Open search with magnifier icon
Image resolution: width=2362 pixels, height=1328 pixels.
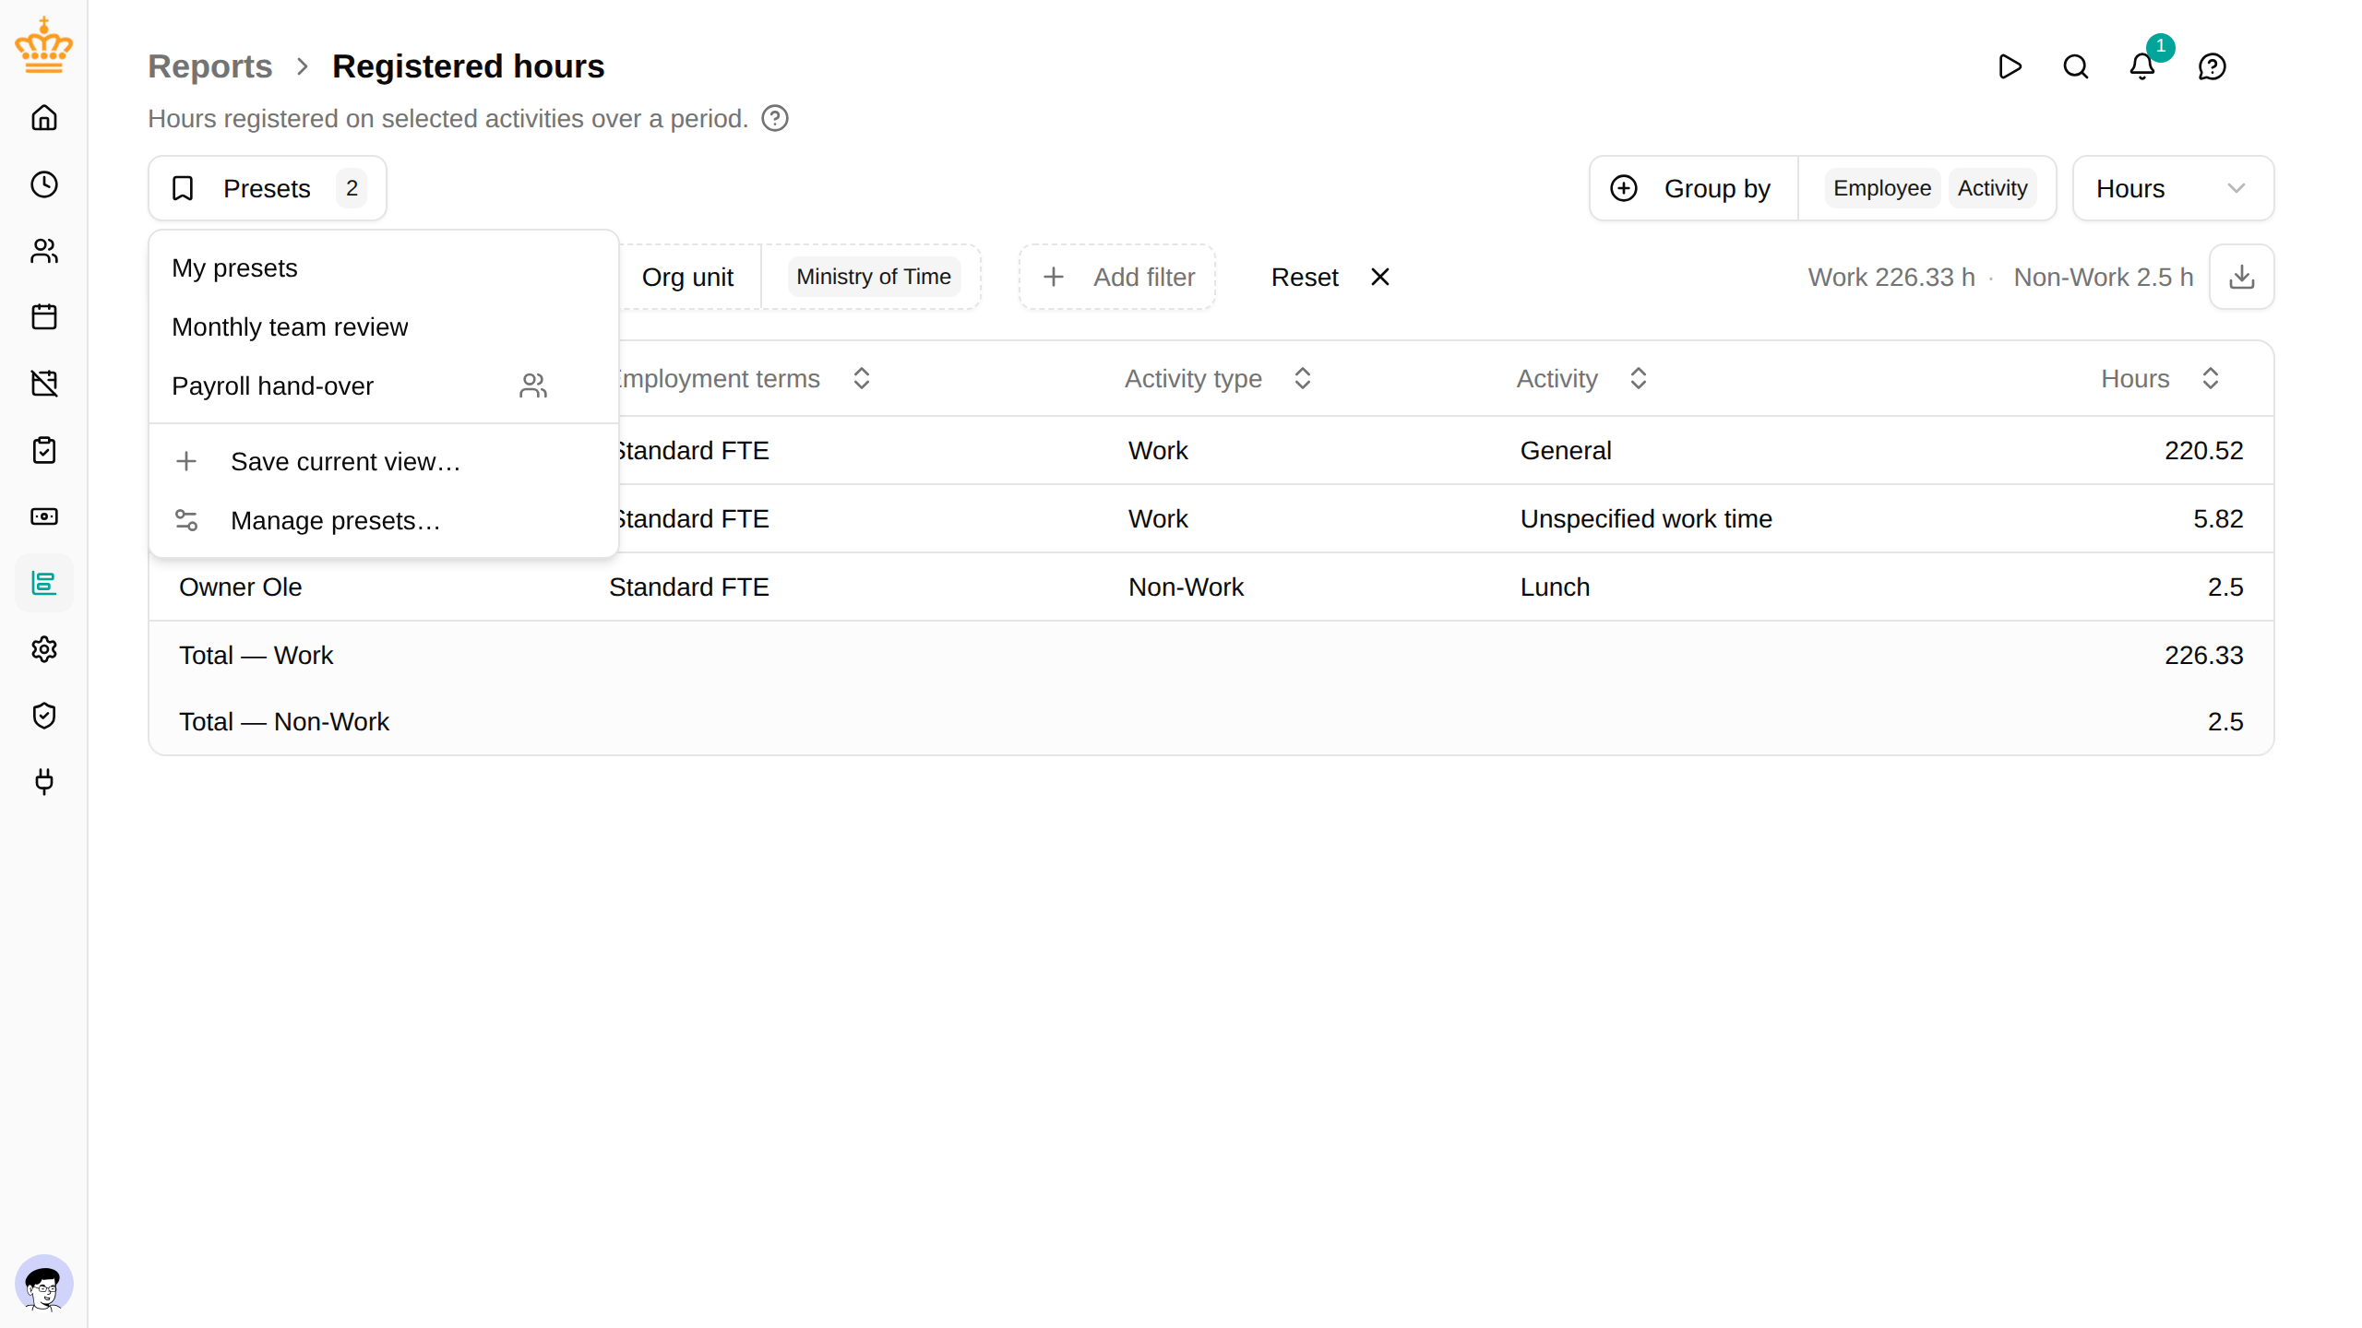[2076, 66]
